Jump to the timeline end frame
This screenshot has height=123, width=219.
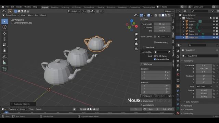98,109
